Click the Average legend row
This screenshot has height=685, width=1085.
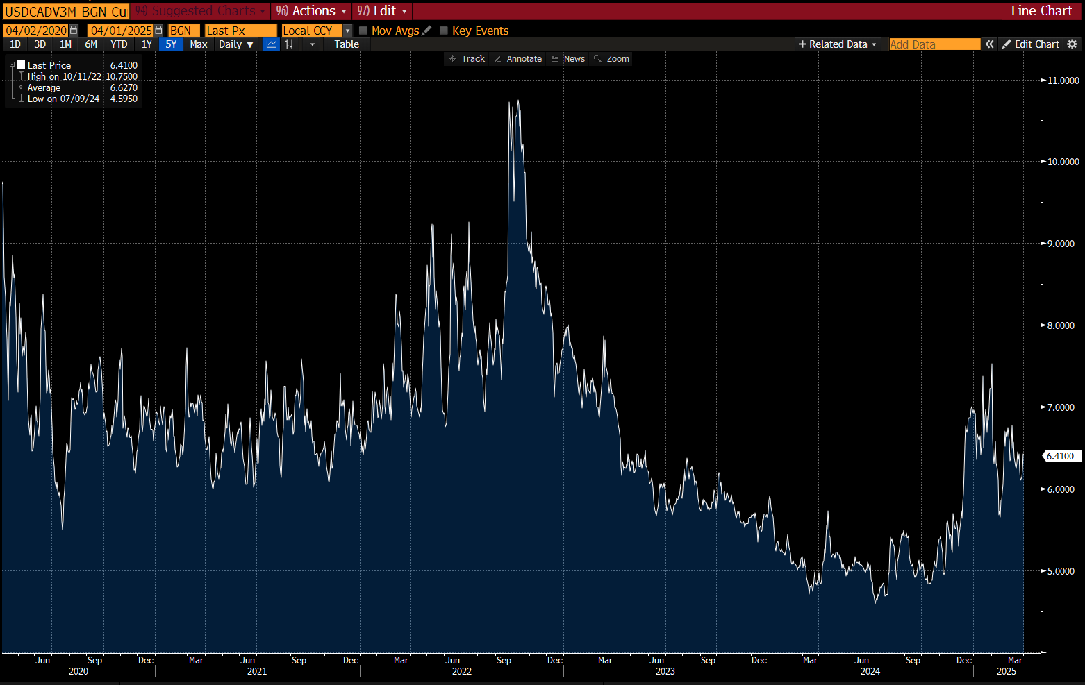(x=78, y=87)
